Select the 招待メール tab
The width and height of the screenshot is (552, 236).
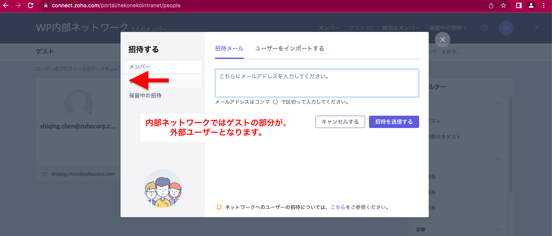tap(229, 48)
